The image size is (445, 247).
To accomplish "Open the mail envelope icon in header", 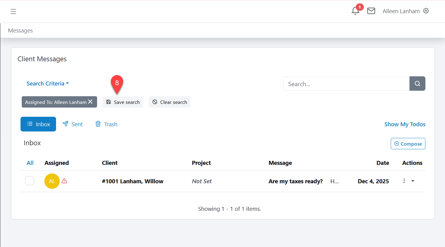I will pos(371,11).
